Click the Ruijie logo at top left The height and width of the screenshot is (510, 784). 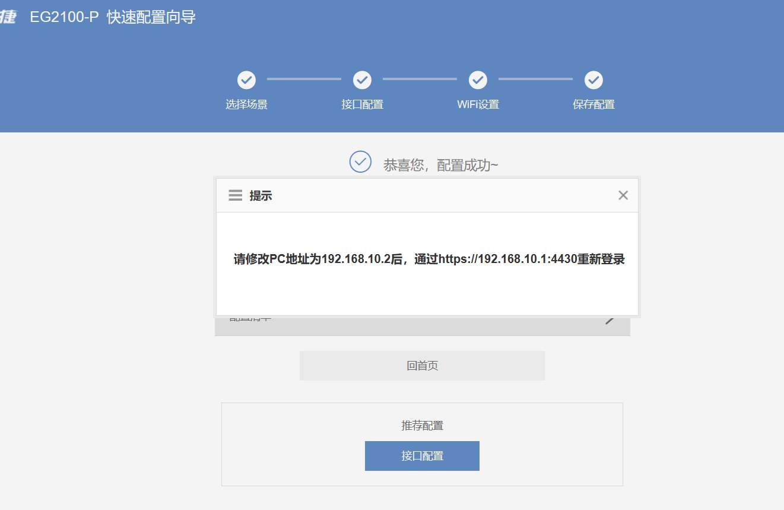coord(8,17)
